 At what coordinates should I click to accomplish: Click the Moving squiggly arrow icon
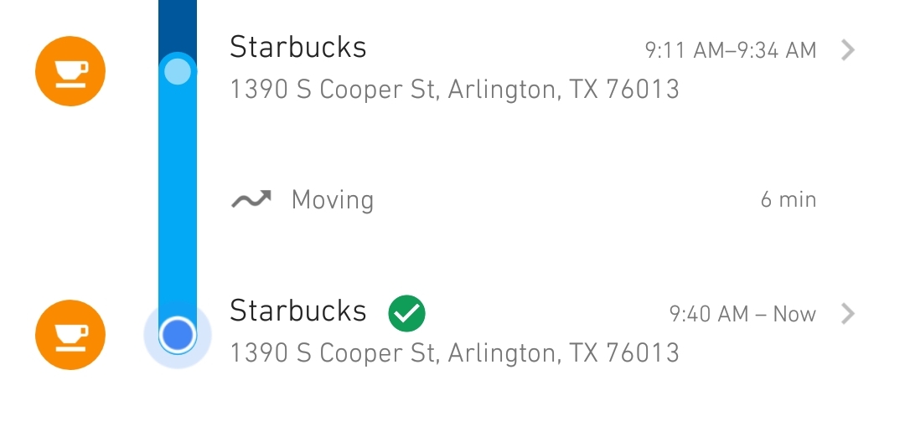point(251,200)
